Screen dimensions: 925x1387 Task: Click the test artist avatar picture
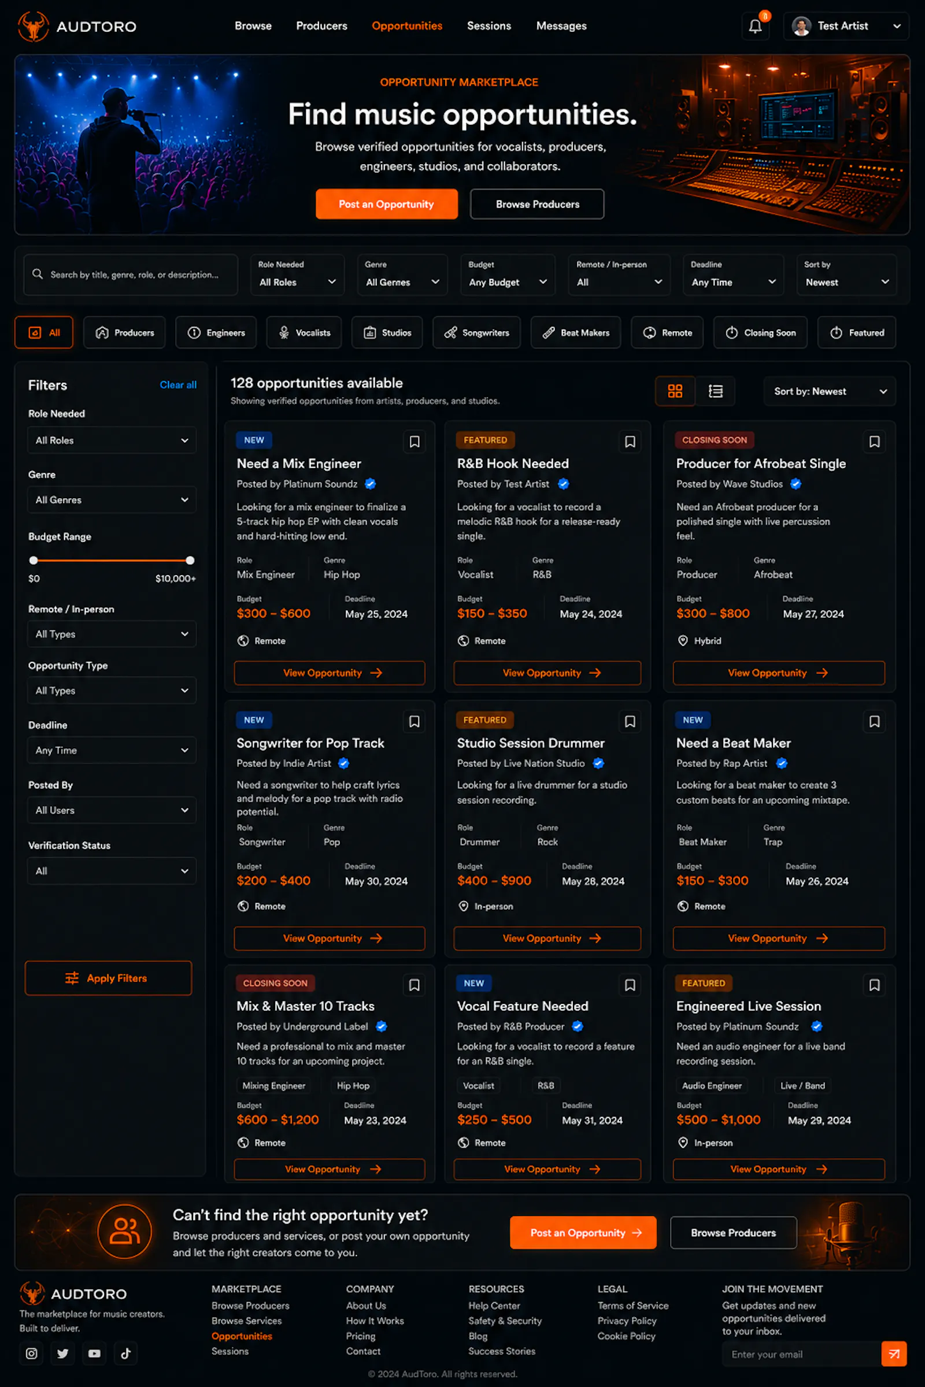[801, 26]
